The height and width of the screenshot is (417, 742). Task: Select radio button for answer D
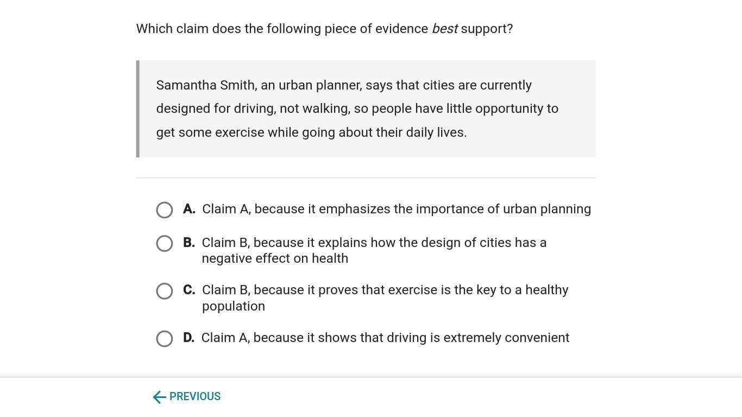165,339
